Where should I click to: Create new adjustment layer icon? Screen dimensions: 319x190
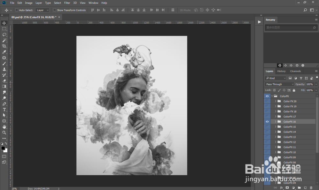click(293, 188)
